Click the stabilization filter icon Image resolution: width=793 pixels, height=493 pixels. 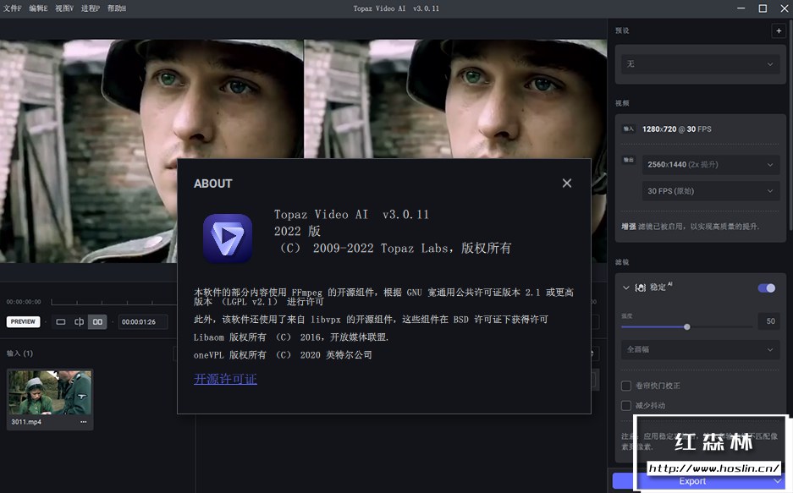point(641,288)
